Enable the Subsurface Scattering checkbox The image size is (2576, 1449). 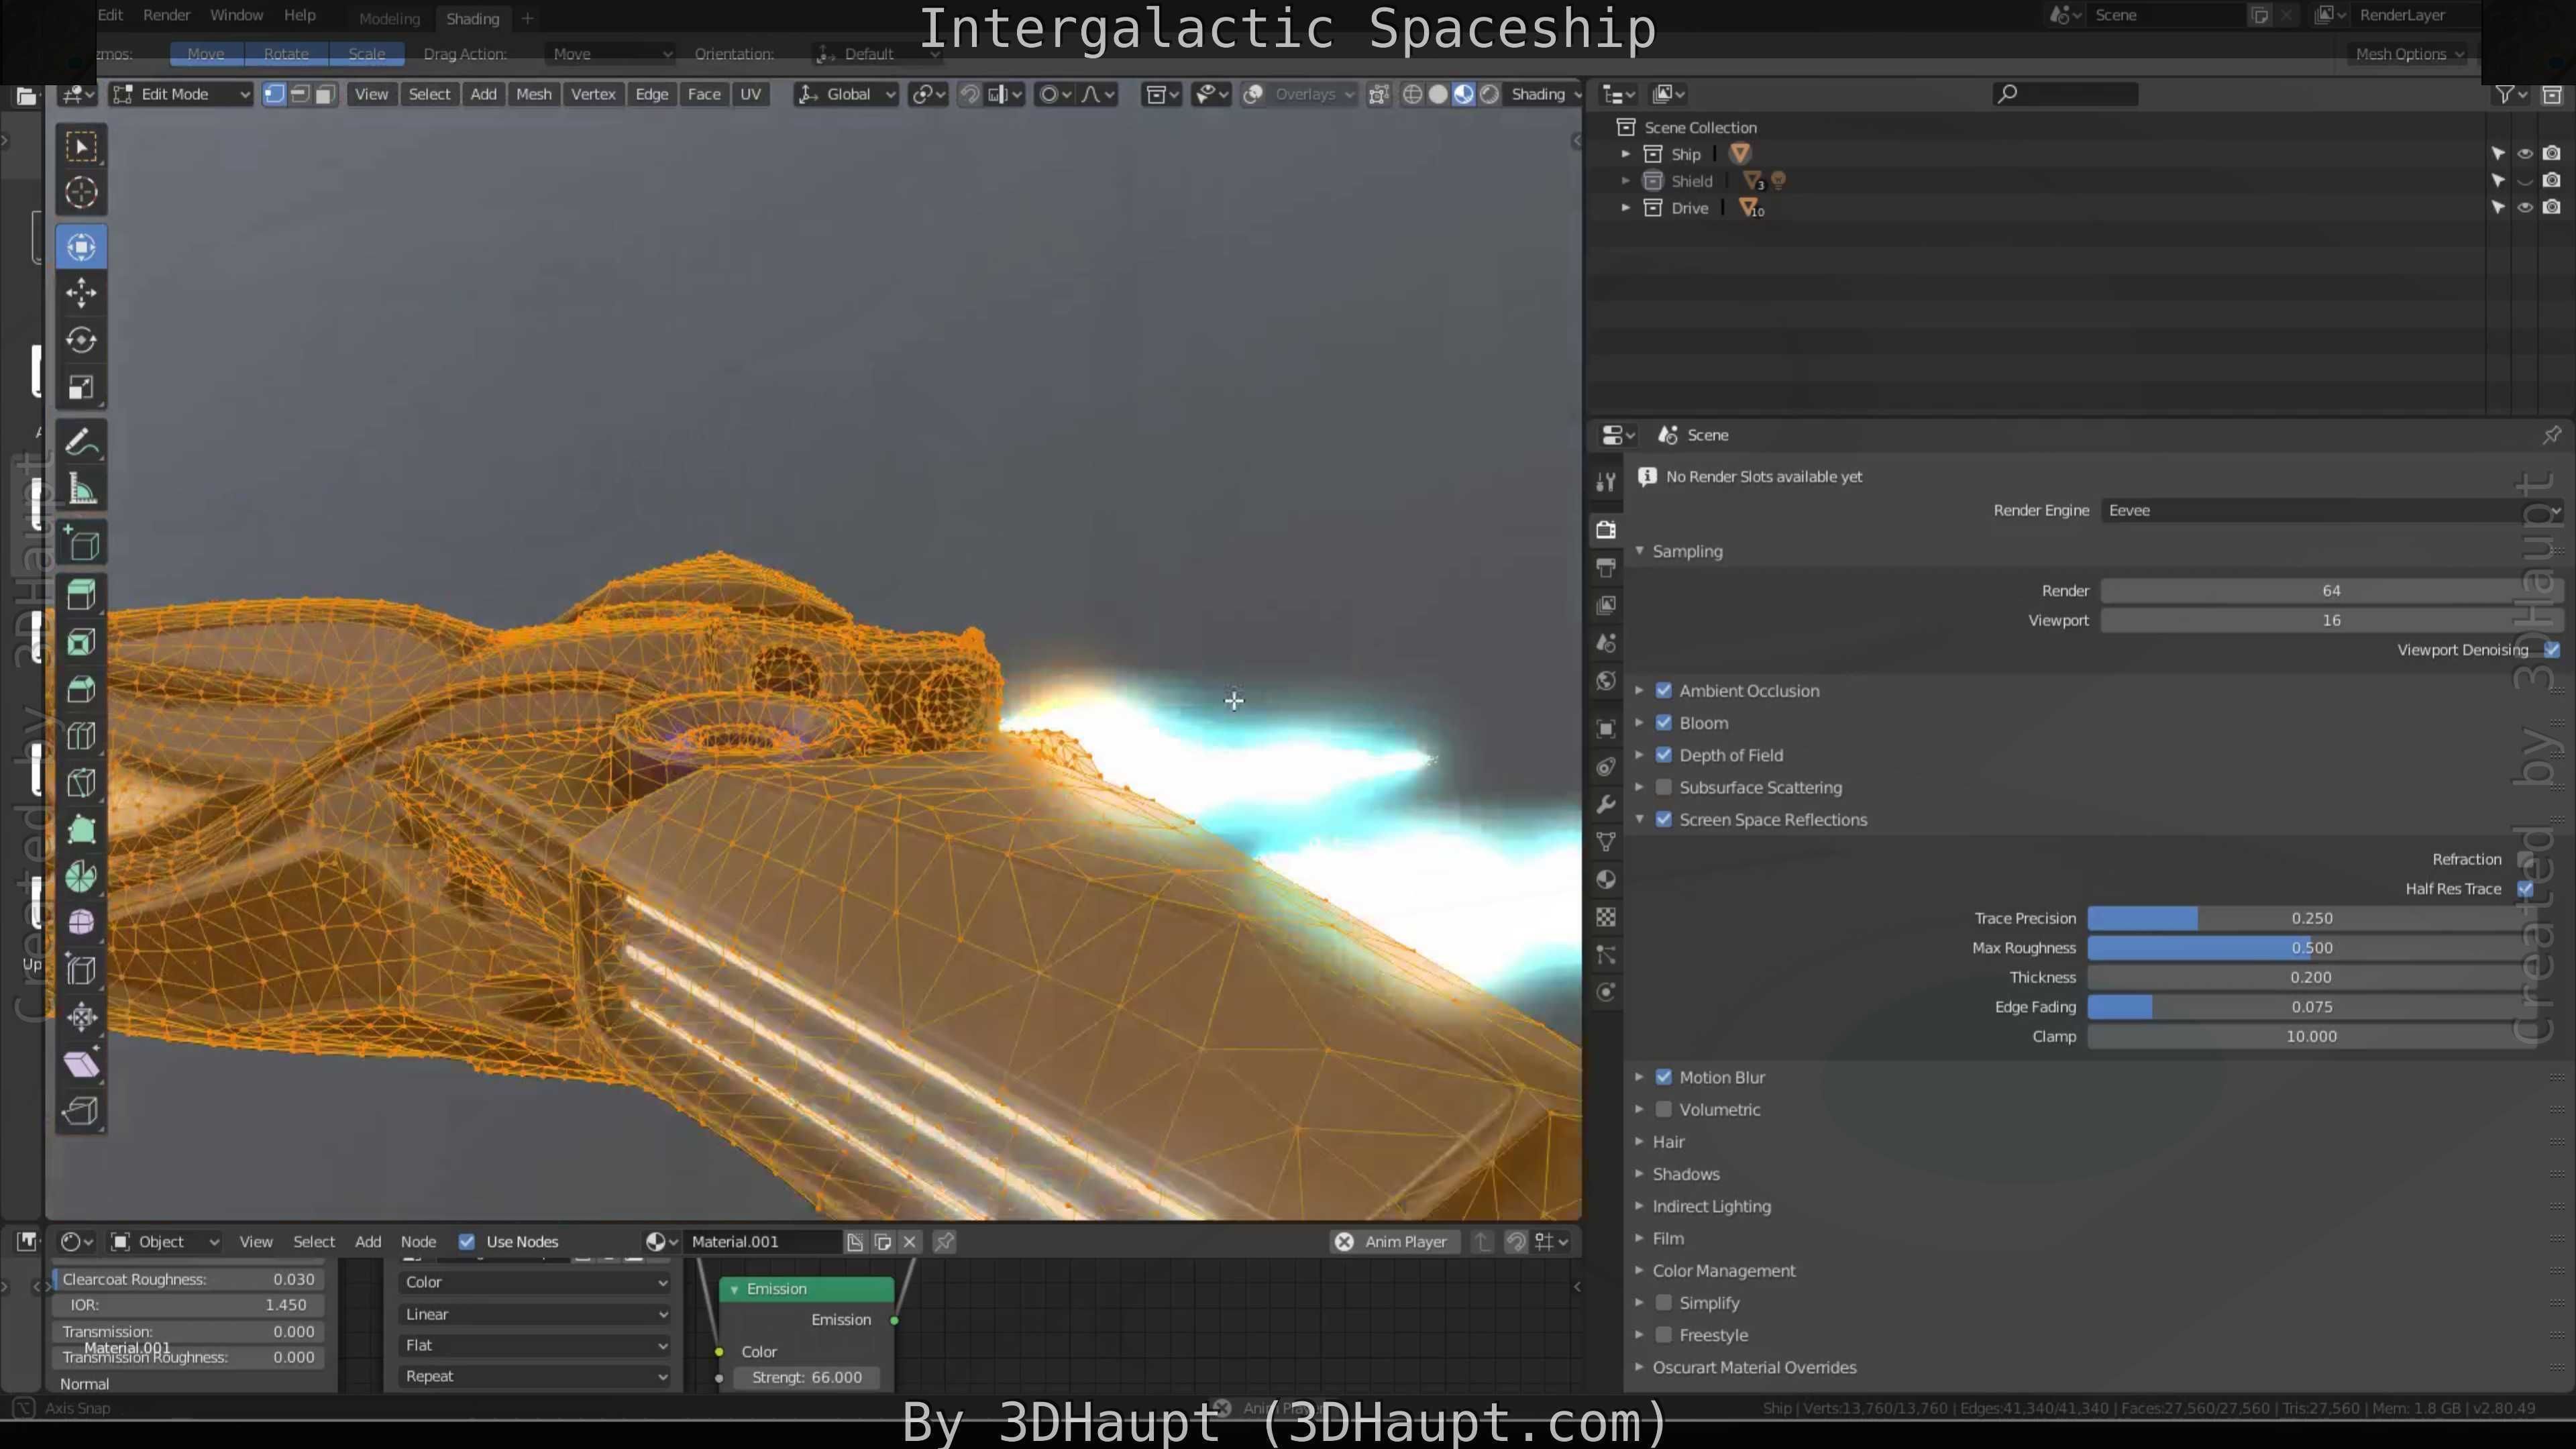click(1664, 787)
